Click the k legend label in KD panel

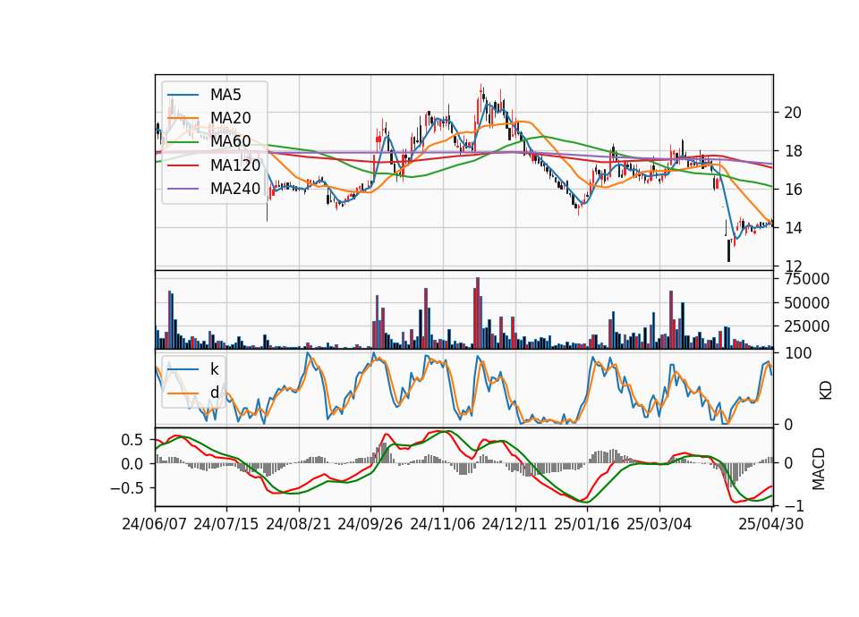pos(214,369)
